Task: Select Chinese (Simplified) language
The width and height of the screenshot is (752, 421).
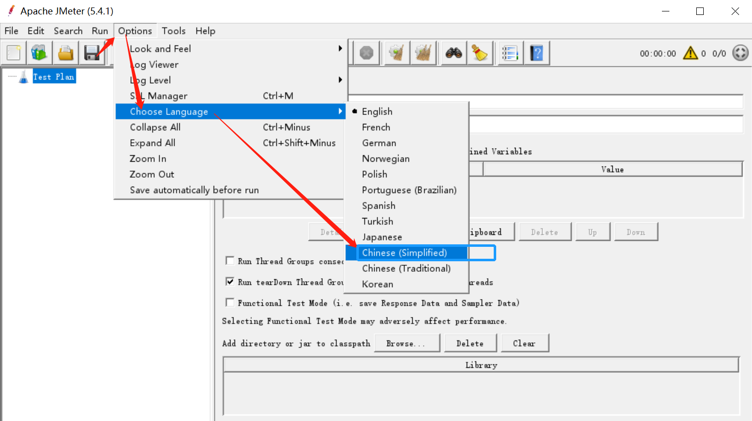Action: click(407, 253)
